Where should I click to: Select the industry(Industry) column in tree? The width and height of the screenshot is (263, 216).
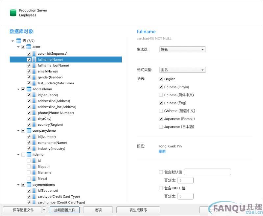point(51,148)
